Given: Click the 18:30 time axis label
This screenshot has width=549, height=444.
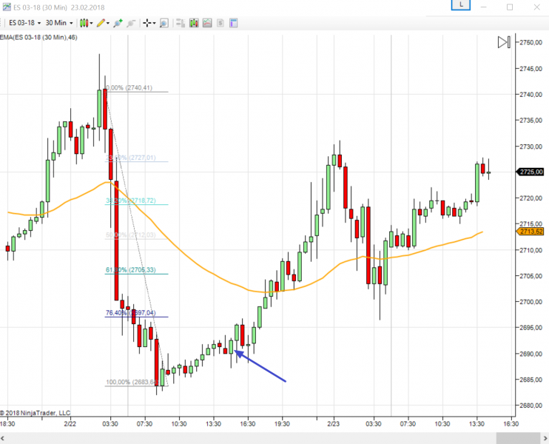Looking at the screenshot, I should [7, 424].
